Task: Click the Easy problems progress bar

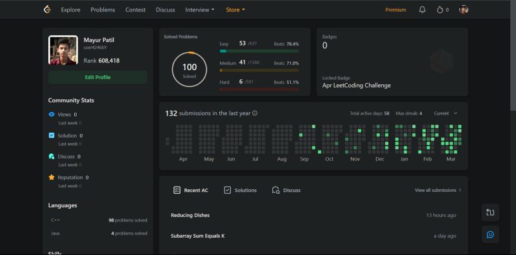Action: 259,51
